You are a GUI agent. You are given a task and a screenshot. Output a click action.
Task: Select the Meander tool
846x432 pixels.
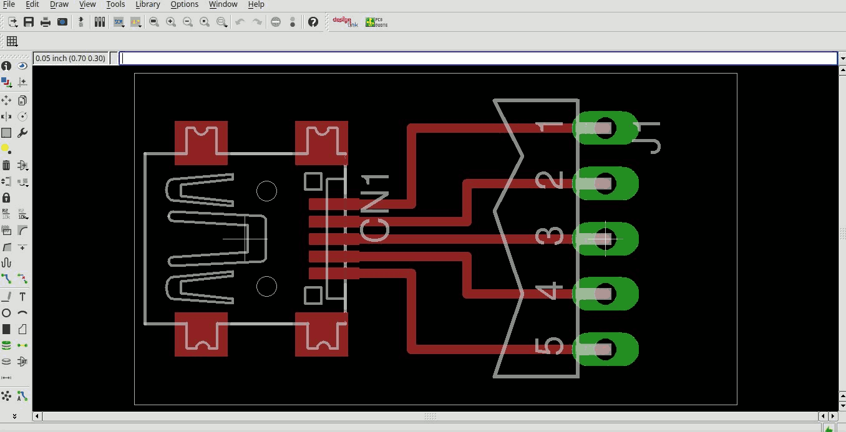[6, 263]
